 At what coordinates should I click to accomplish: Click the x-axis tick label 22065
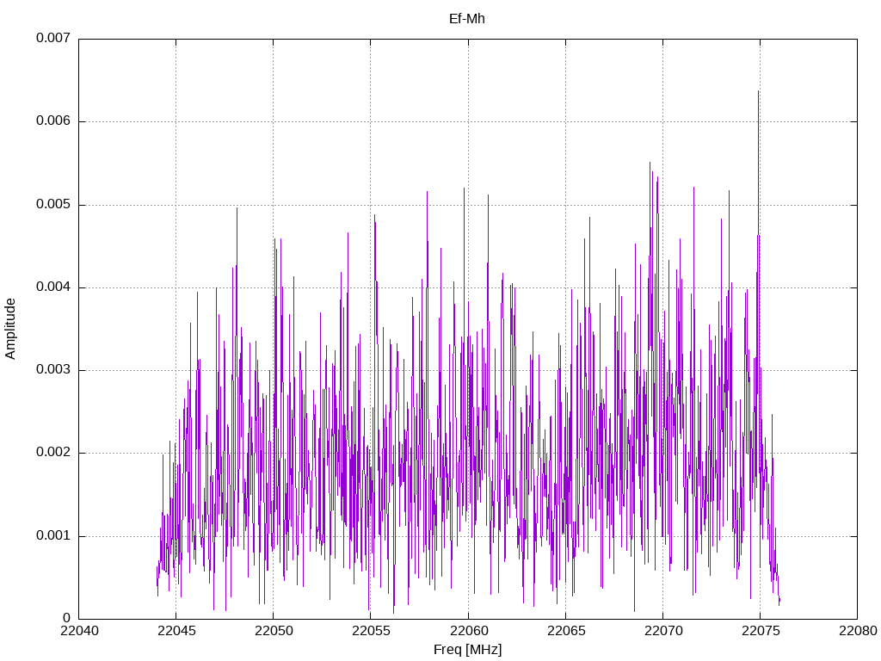pyautogui.click(x=566, y=631)
